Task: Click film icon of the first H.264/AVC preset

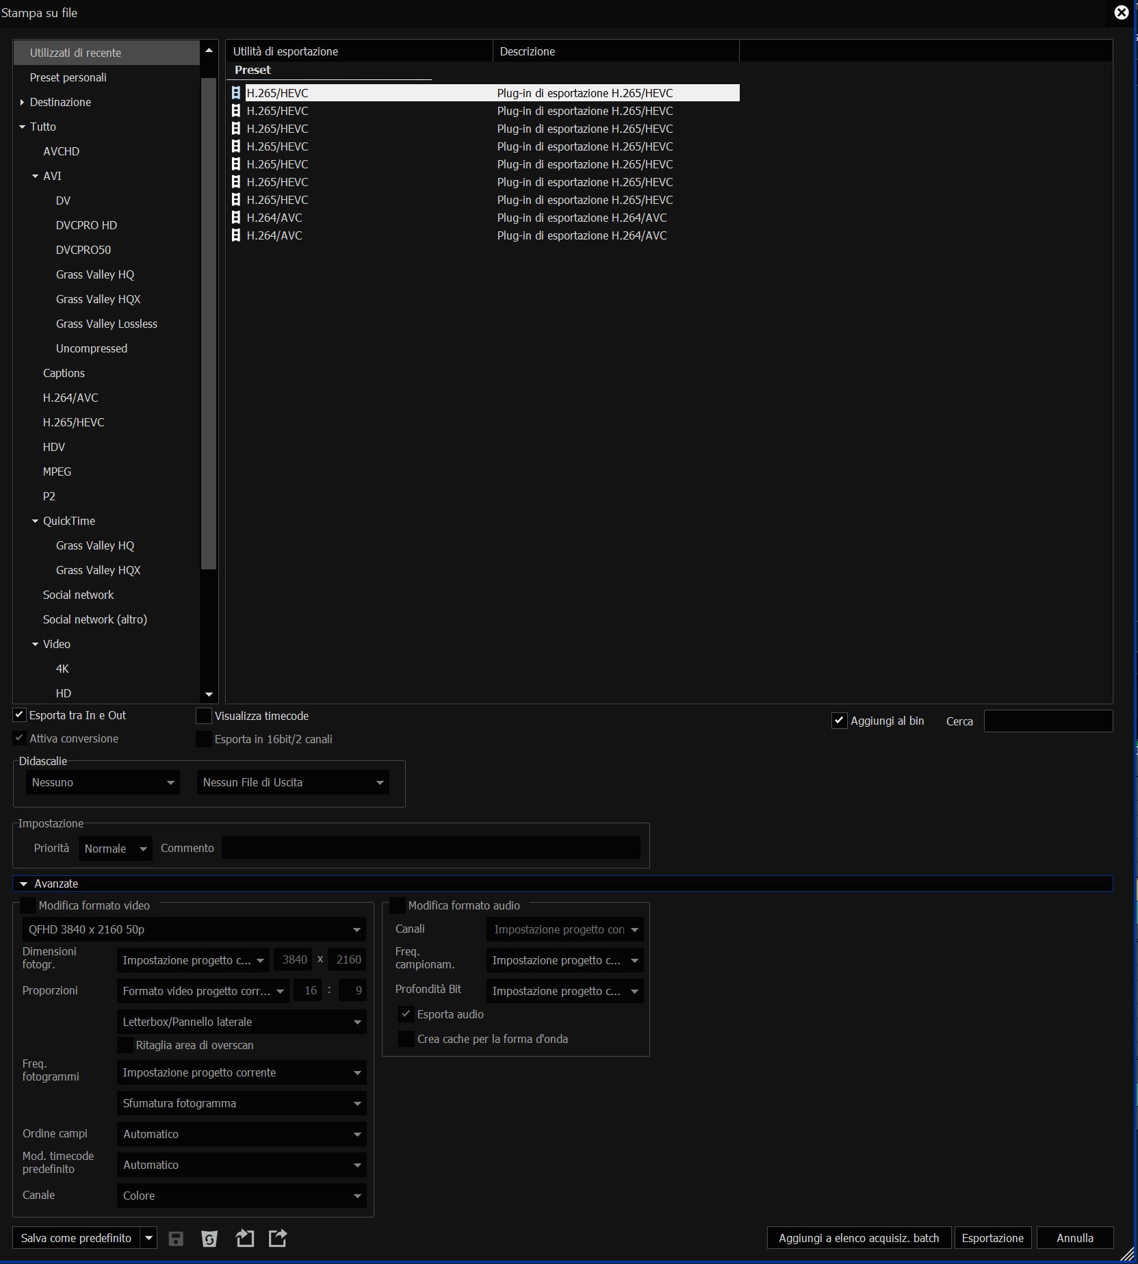Action: 236,218
